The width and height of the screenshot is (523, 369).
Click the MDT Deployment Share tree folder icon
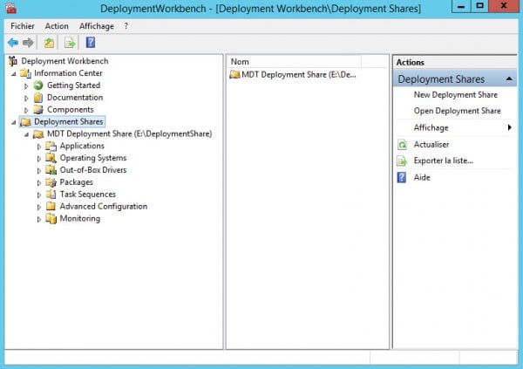(38, 134)
